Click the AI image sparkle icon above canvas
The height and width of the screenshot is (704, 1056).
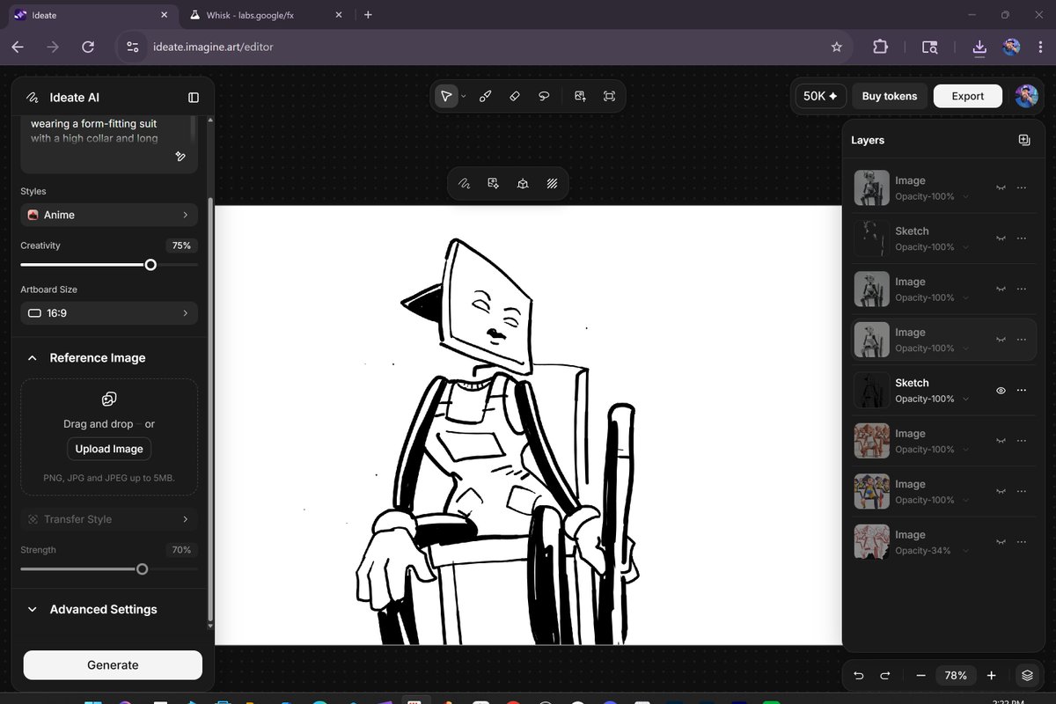494,184
